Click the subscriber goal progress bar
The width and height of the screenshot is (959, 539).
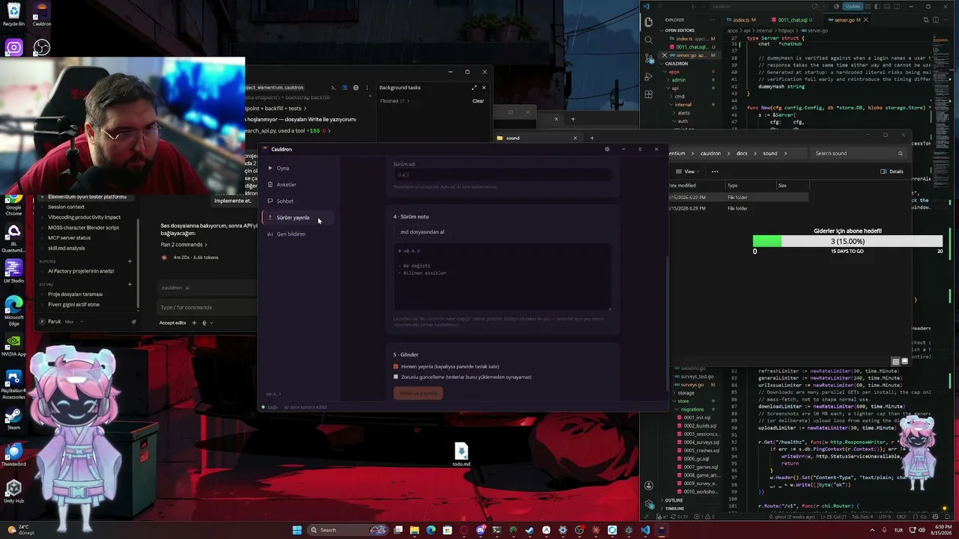(x=847, y=242)
